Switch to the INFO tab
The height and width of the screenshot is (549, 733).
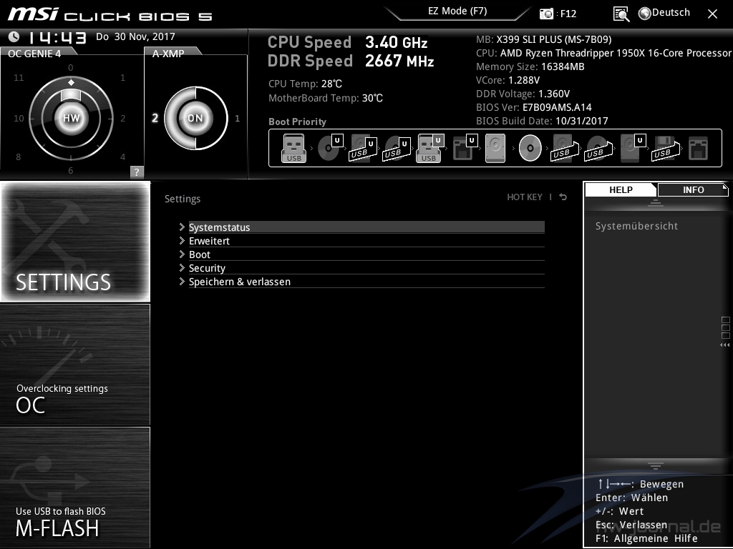click(693, 190)
